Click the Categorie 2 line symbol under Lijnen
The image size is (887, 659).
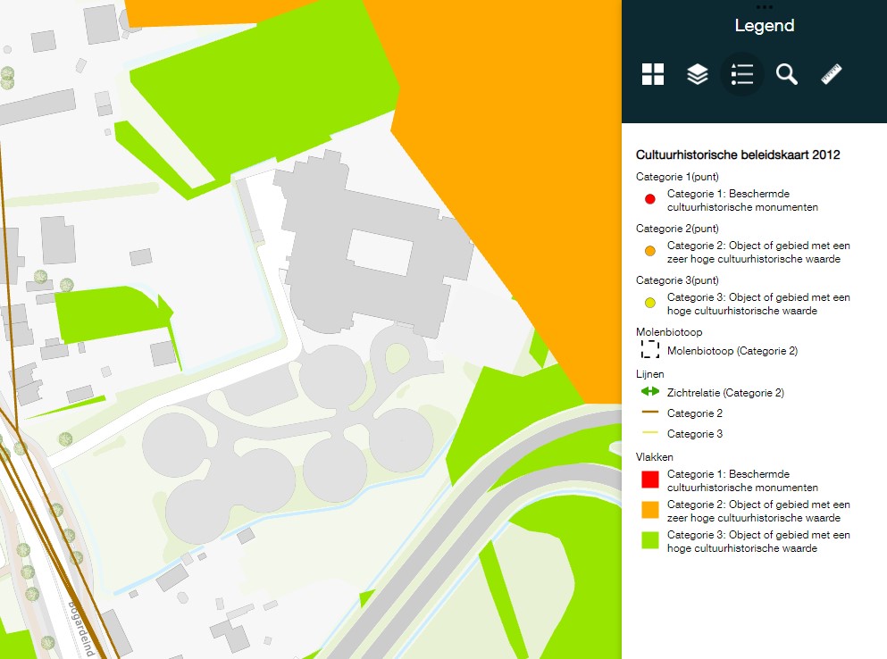(650, 413)
